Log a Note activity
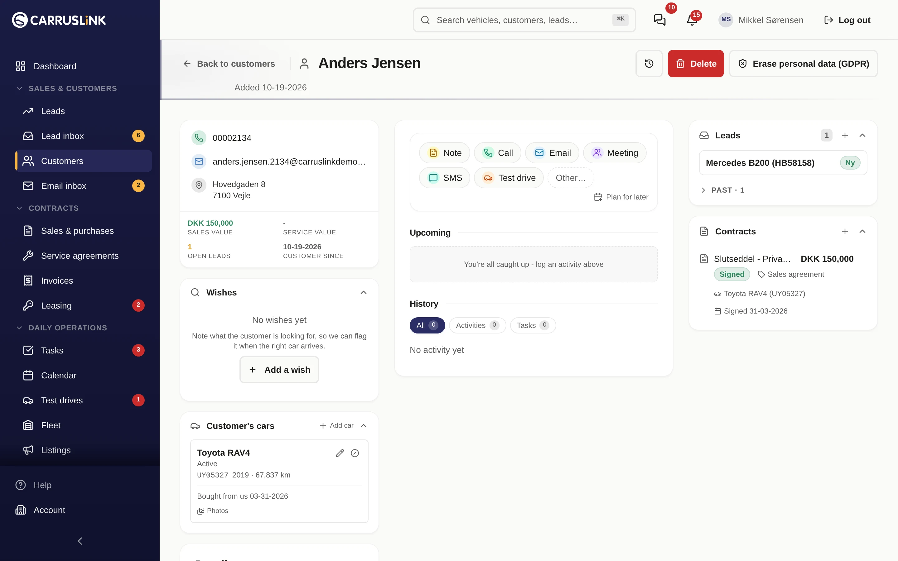Image resolution: width=898 pixels, height=561 pixels. pos(445,153)
